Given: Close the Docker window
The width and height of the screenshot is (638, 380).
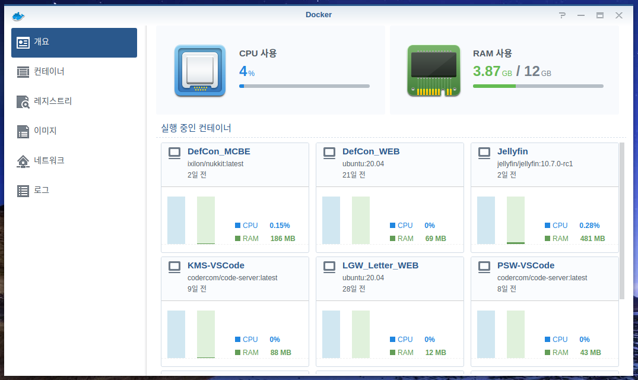Looking at the screenshot, I should tap(619, 15).
